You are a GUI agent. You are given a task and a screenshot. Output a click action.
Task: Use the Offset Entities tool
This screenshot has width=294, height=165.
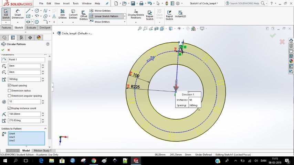[x=84, y=15]
